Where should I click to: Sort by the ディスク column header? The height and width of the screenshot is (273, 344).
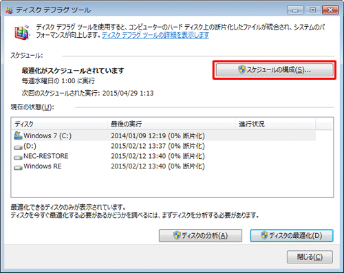(x=59, y=124)
